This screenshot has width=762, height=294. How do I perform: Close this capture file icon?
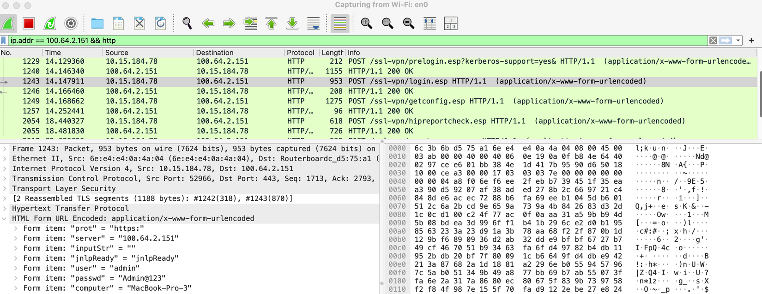139,23
